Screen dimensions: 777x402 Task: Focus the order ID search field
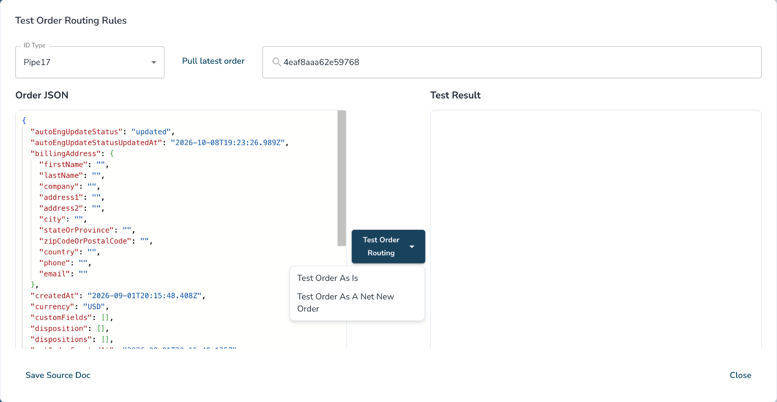512,63
